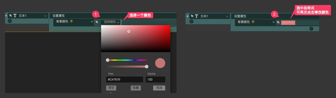
Task: Collapse the 选择颜色 color dropdown
Action: pyautogui.click(x=118, y=22)
